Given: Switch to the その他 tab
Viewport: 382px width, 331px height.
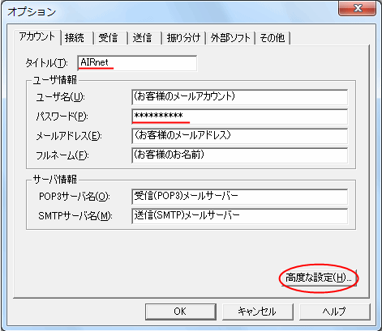Looking at the screenshot, I should tap(273, 38).
